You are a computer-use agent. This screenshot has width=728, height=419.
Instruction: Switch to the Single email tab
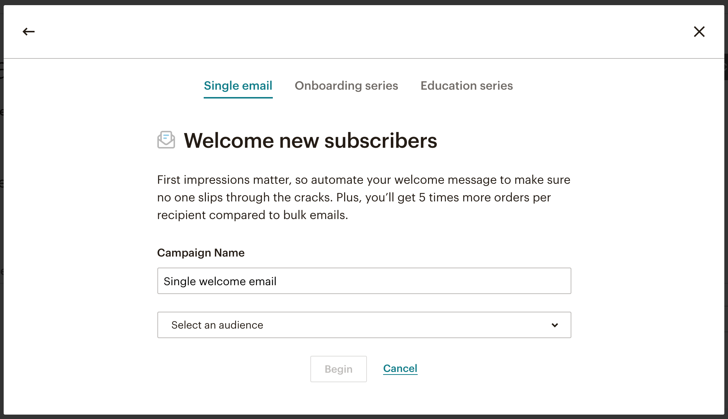238,86
